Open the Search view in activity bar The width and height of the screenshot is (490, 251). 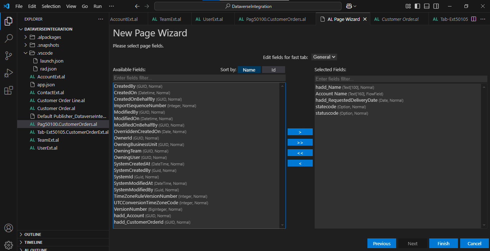tap(9, 38)
